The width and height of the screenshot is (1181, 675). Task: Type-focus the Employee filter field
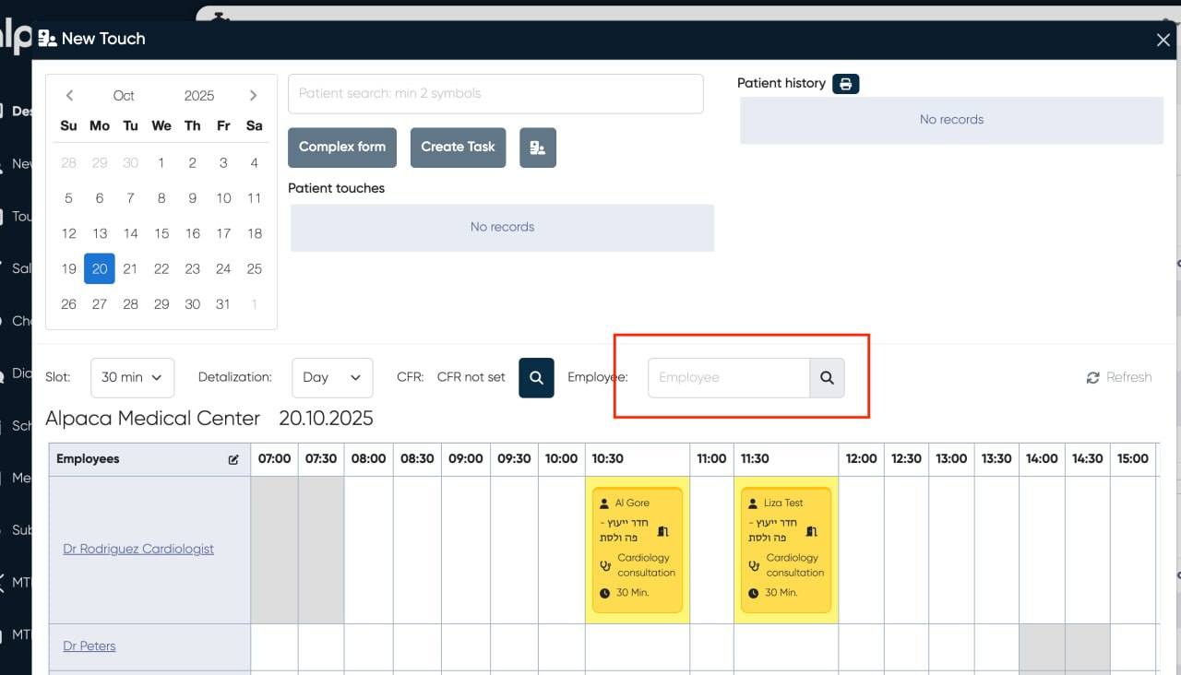[728, 378]
